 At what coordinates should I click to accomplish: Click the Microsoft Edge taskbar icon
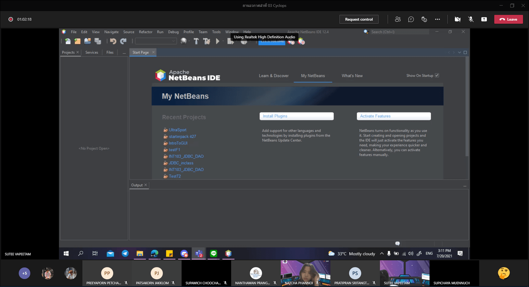pyautogui.click(x=154, y=254)
